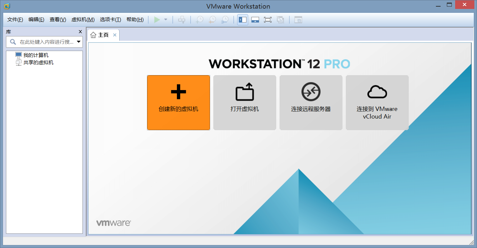Viewport: 477px width, 248px height.
Task: Close the VMware Workstation window
Action: (465, 5)
